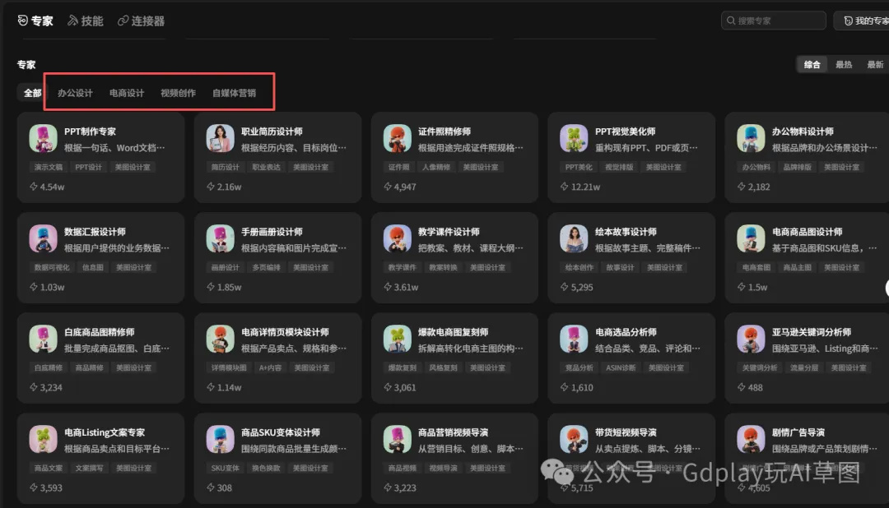Screen dimensions: 889x508
Task: Click the skill icon beside 技能
Action: [72, 21]
